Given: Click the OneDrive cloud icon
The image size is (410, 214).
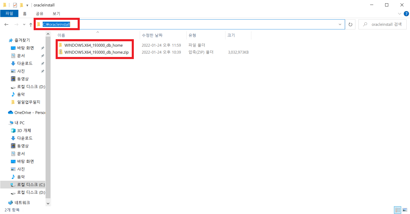Looking at the screenshot, I should point(11,112).
